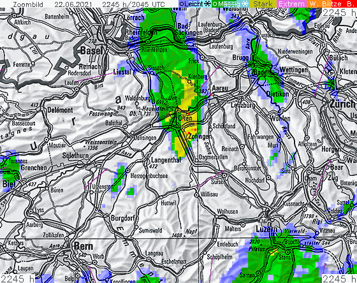
Task: Click the Olten city label
Action: (x=186, y=118)
